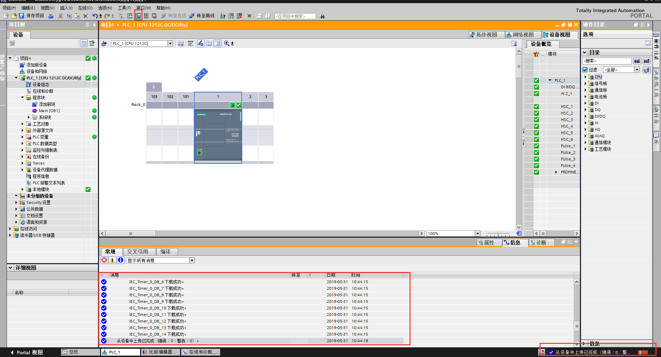Click the information filter icon in messages
This screenshot has height=357, width=661.
(x=121, y=260)
